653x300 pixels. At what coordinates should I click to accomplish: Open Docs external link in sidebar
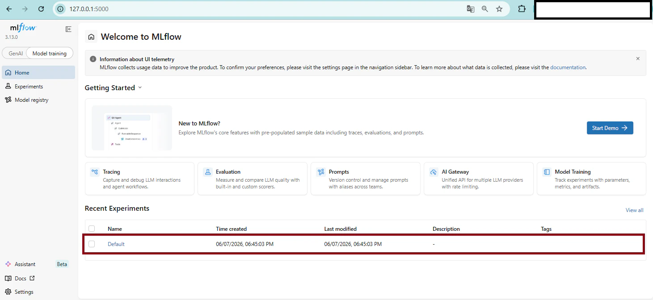38,278
